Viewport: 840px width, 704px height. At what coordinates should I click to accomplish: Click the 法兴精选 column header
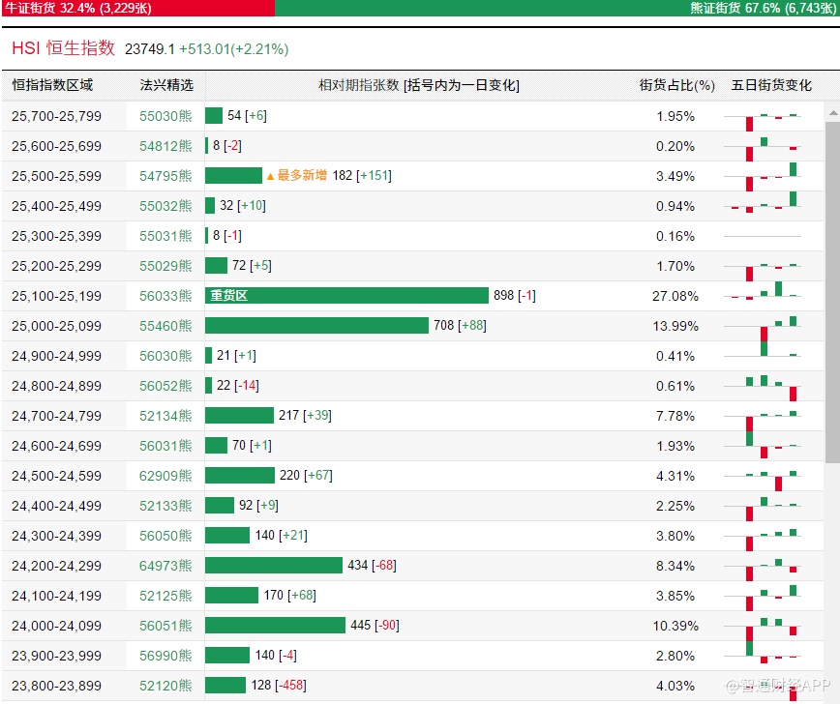tap(166, 85)
